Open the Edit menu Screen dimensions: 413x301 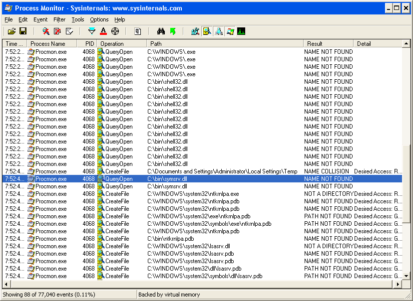click(x=23, y=20)
